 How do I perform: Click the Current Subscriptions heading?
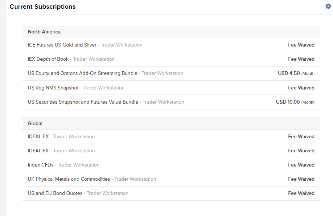[42, 7]
